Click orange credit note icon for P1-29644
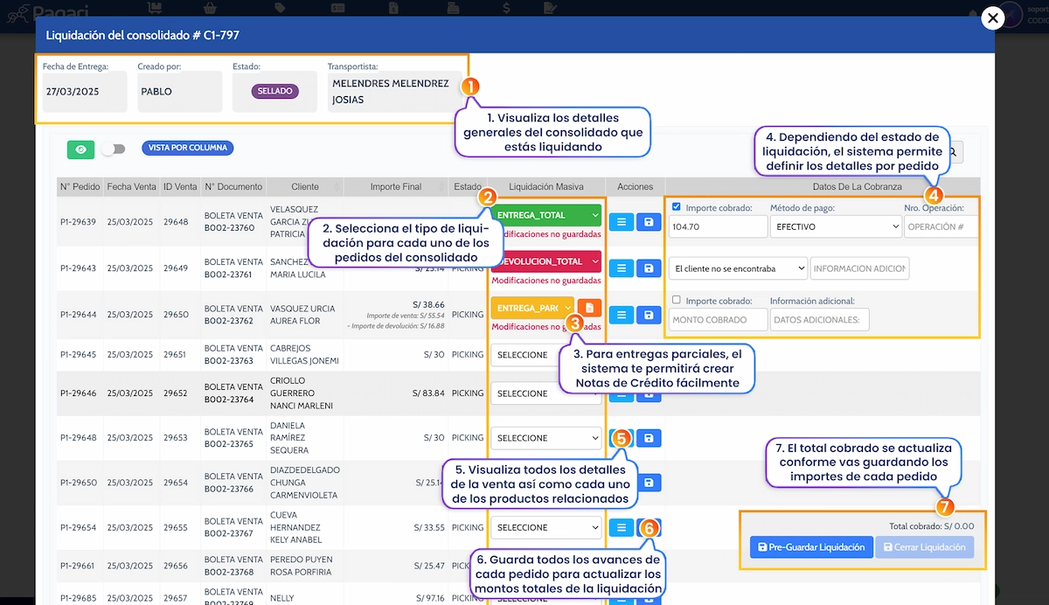The width and height of the screenshot is (1049, 605). pyautogui.click(x=590, y=308)
